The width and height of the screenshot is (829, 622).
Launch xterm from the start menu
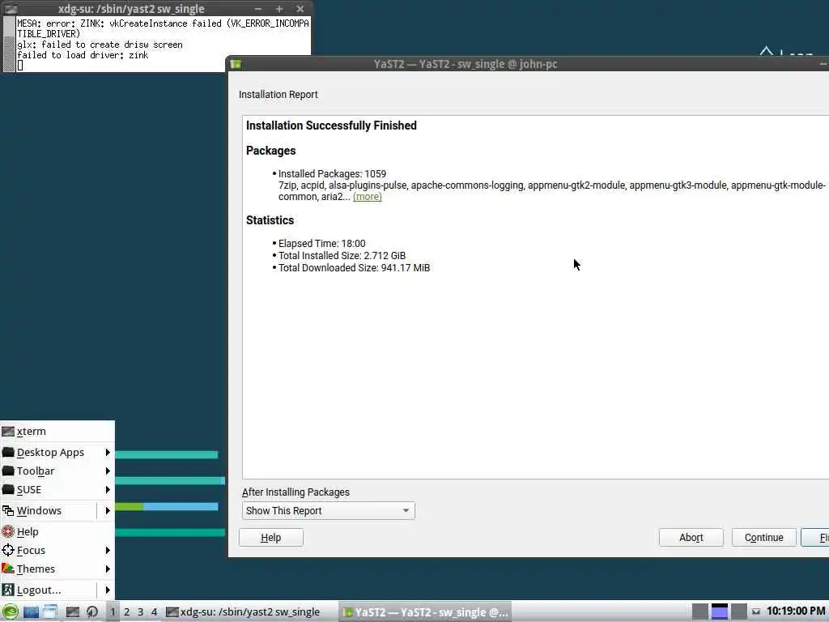57,432
